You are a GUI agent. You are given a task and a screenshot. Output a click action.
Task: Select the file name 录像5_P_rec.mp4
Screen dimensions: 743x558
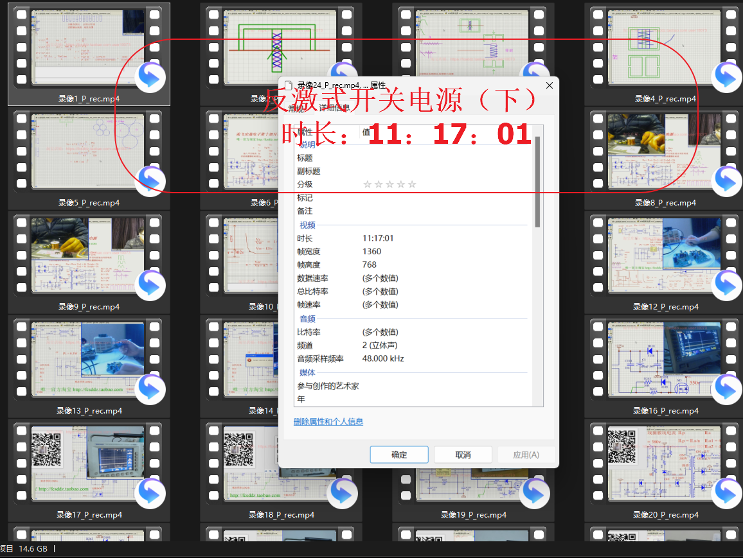click(89, 202)
